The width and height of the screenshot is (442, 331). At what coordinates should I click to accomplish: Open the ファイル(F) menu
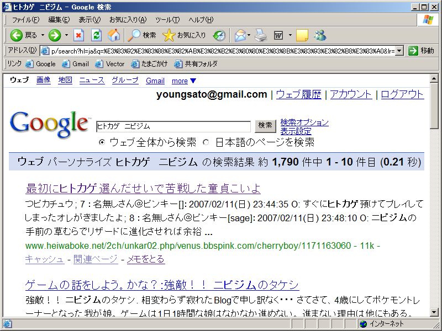tap(25, 20)
